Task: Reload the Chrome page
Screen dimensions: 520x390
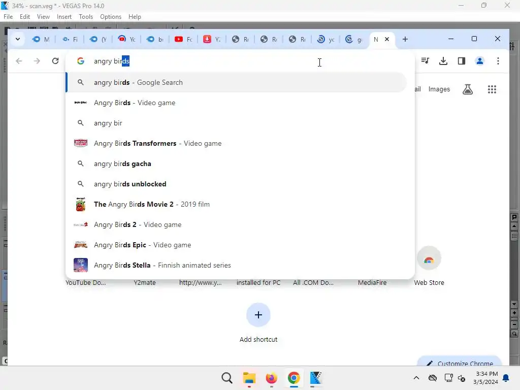Action: 55,61
